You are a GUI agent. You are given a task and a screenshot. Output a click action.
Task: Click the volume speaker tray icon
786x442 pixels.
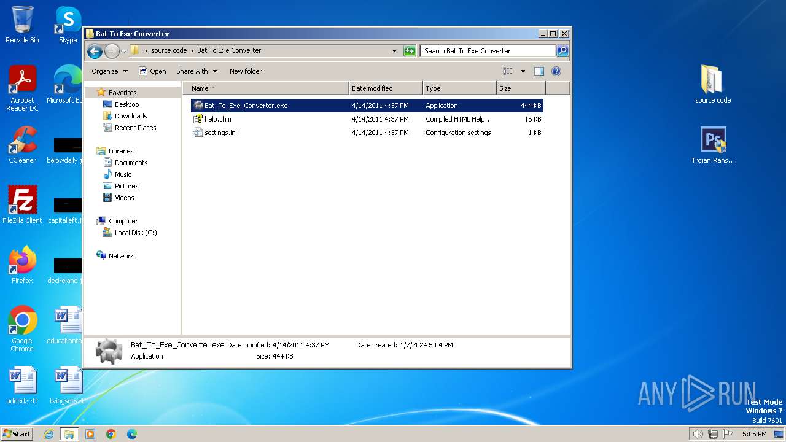point(698,434)
